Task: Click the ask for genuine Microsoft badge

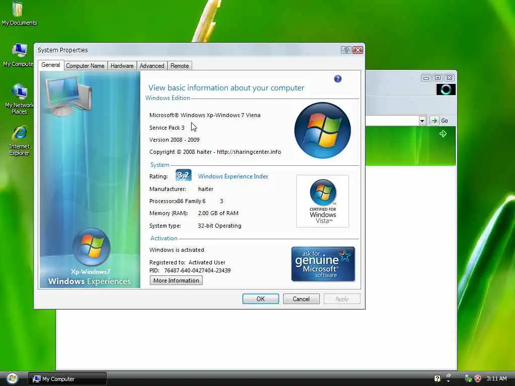Action: 323,264
